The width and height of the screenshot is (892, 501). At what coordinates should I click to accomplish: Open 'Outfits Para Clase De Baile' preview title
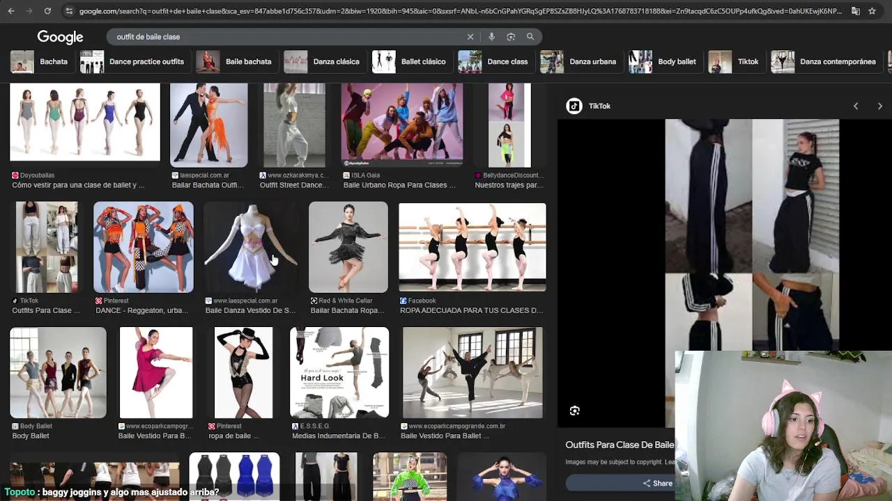[x=620, y=445]
